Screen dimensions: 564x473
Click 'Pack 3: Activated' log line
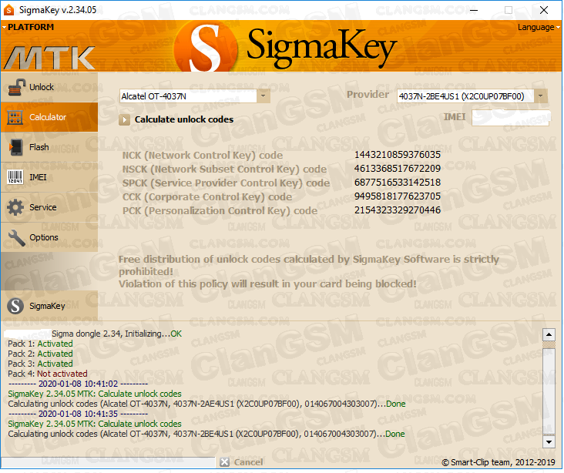click(x=40, y=364)
